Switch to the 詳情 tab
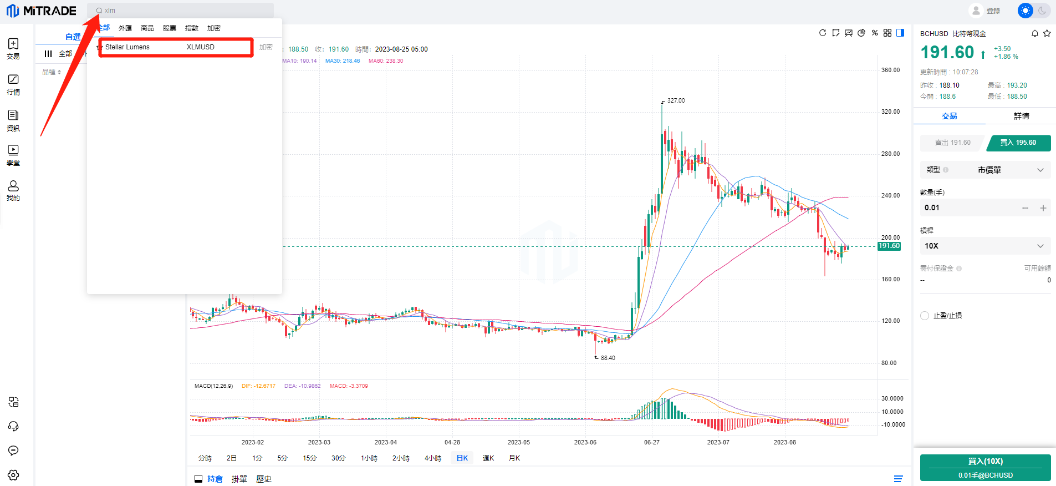The height and width of the screenshot is (486, 1056). [1021, 116]
